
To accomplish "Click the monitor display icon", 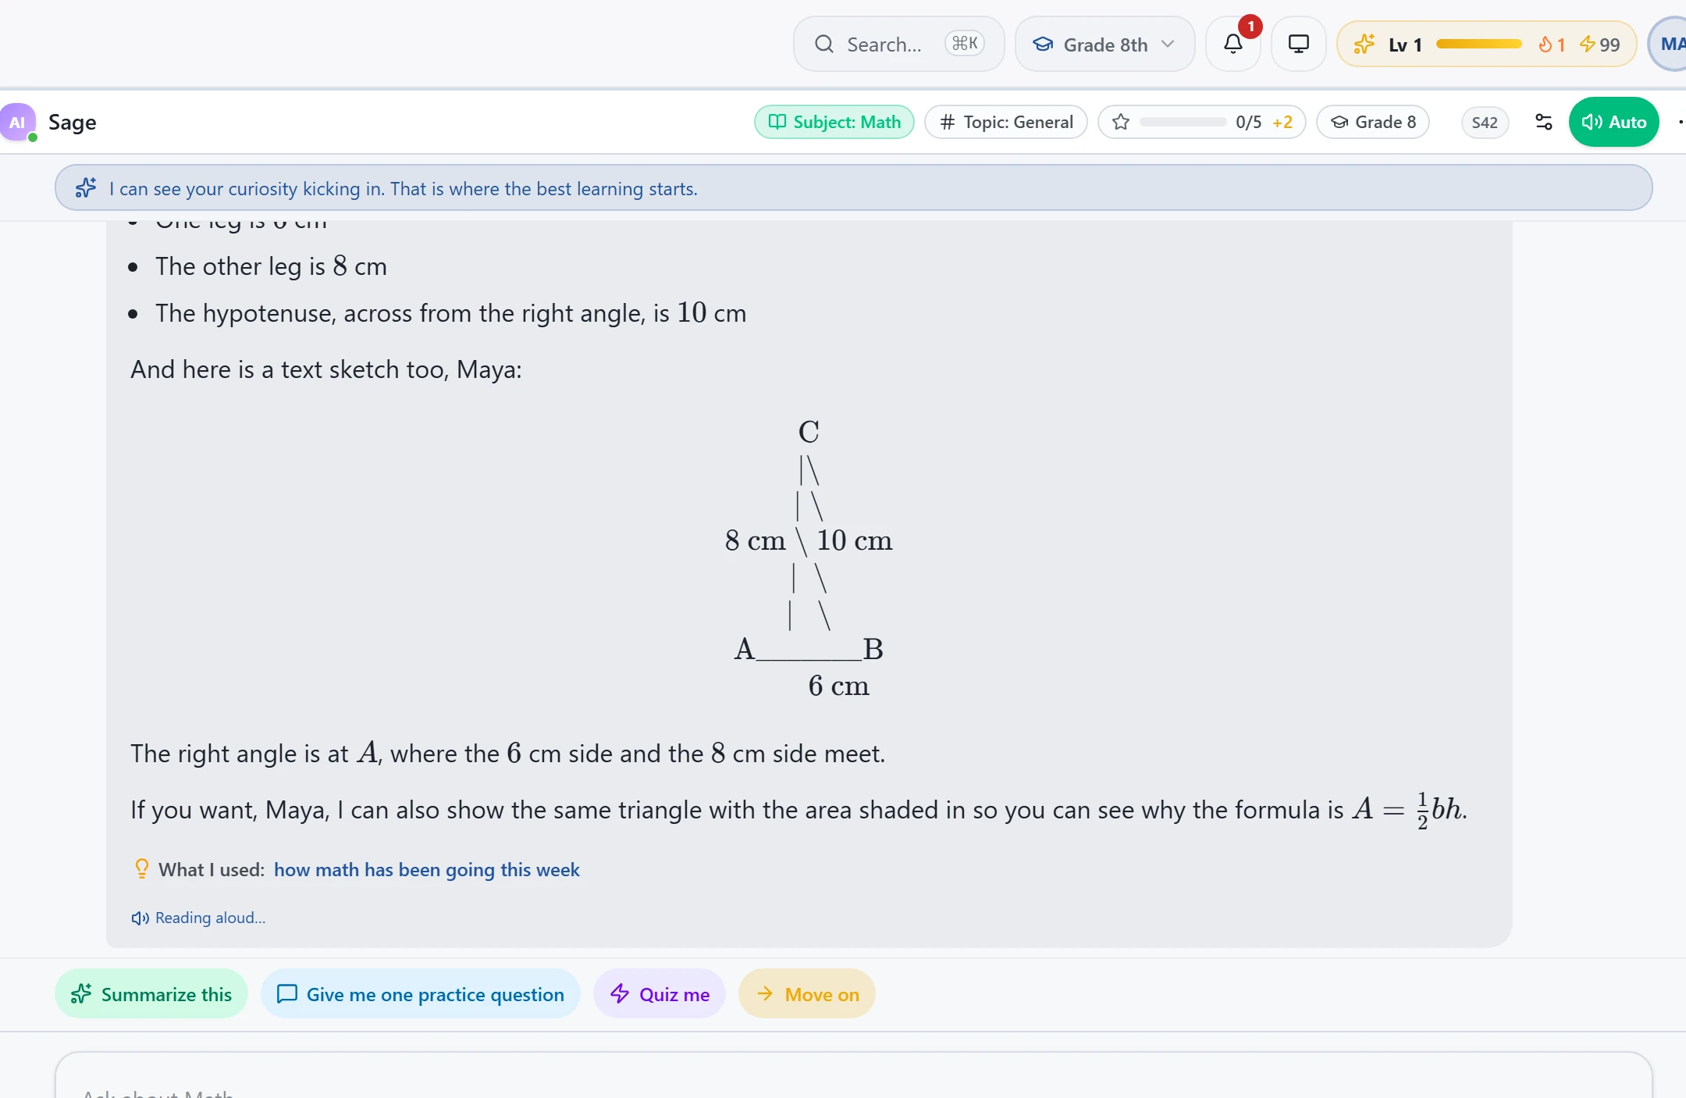I will 1299,44.
